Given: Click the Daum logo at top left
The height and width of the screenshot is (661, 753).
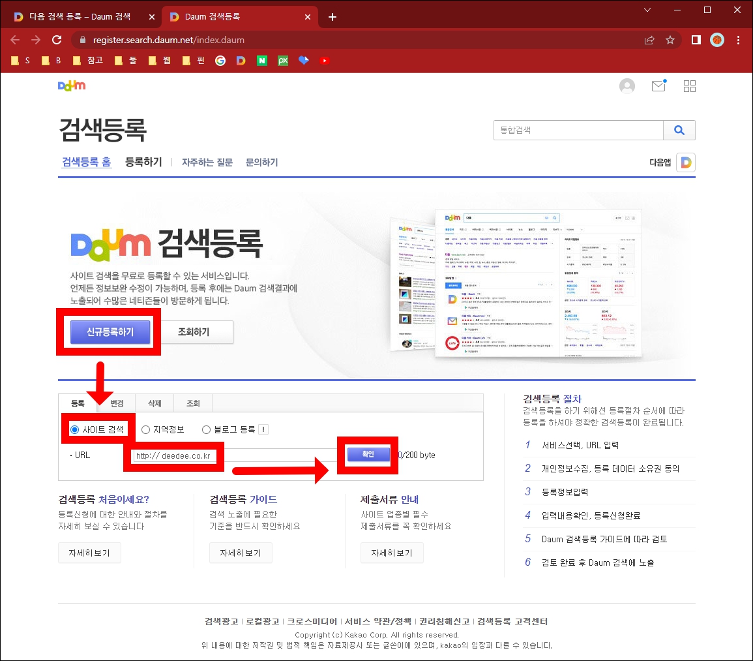Looking at the screenshot, I should point(72,85).
